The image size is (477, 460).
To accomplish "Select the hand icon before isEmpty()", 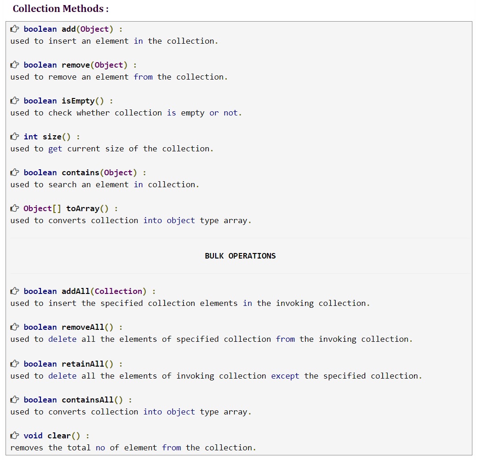I will (x=14, y=100).
